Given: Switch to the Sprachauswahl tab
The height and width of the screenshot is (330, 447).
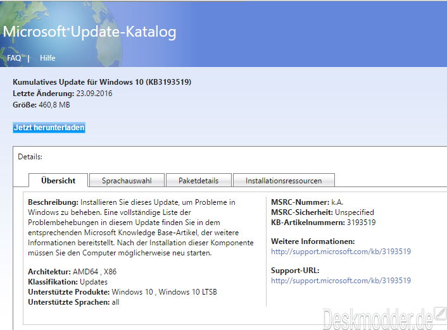Looking at the screenshot, I should tap(127, 181).
